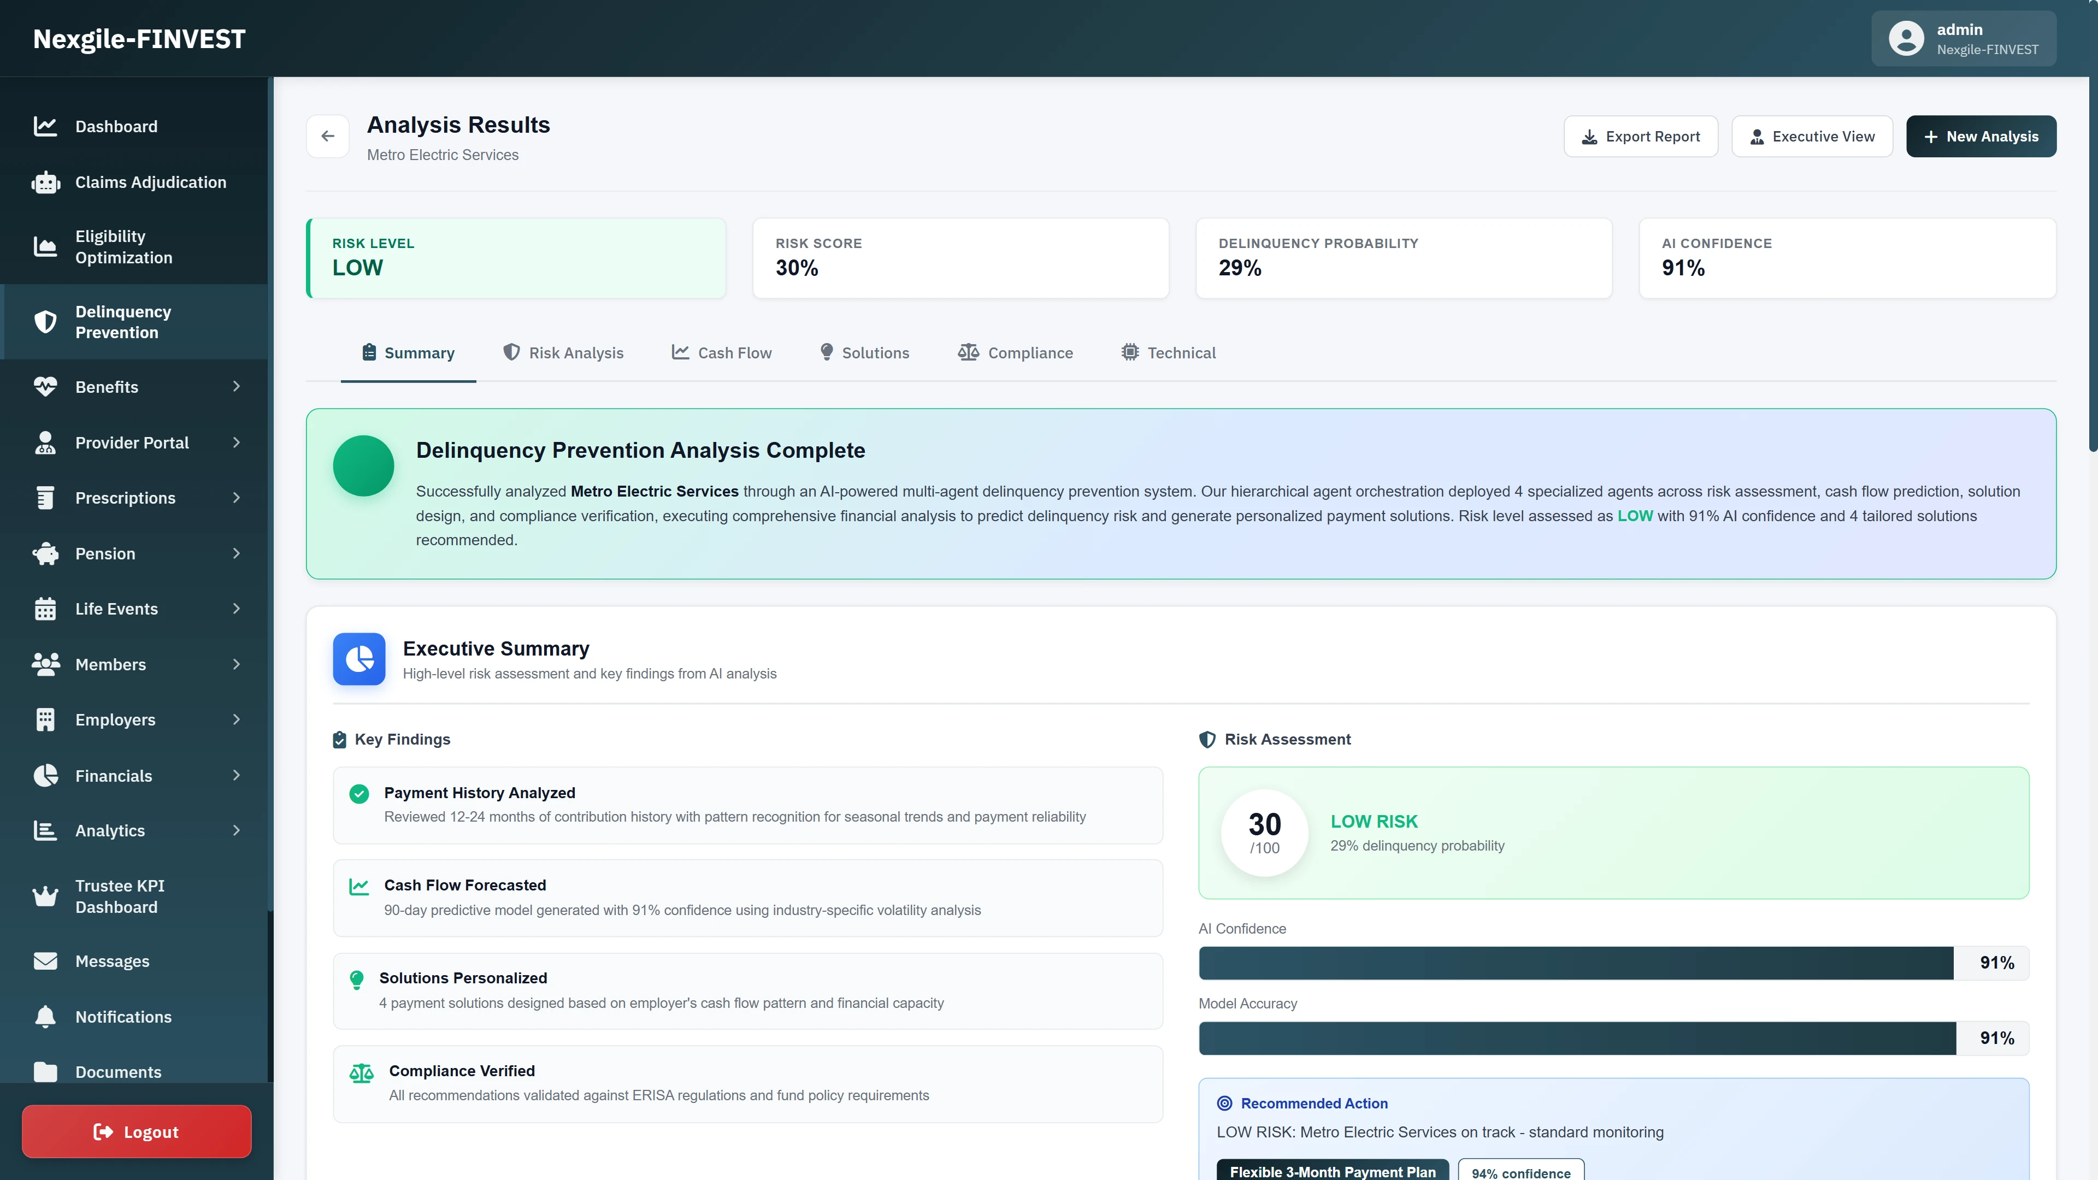Expand the Provider Portal section
This screenshot has height=1180, width=2098.
235,442
